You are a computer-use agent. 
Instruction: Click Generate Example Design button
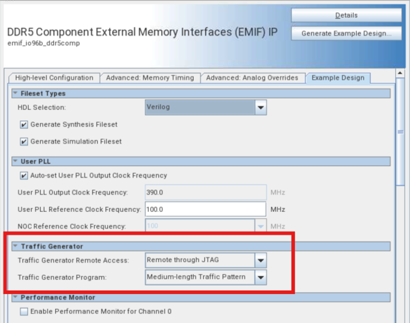346,33
